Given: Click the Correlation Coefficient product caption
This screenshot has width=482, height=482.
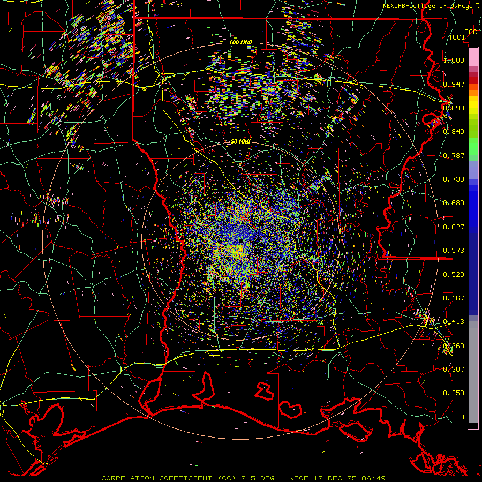Looking at the screenshot, I should (x=243, y=478).
